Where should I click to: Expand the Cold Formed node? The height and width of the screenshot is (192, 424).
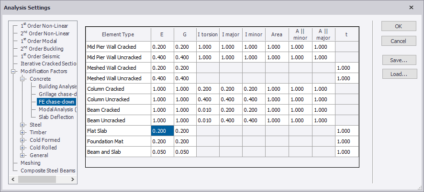point(22,140)
